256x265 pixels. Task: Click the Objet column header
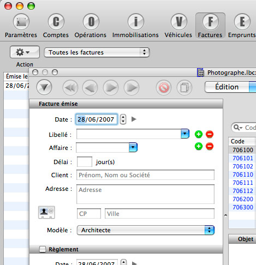coord(242,239)
